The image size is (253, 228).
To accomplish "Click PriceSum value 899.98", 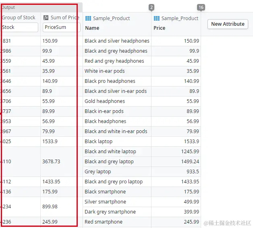I will click(x=50, y=207).
